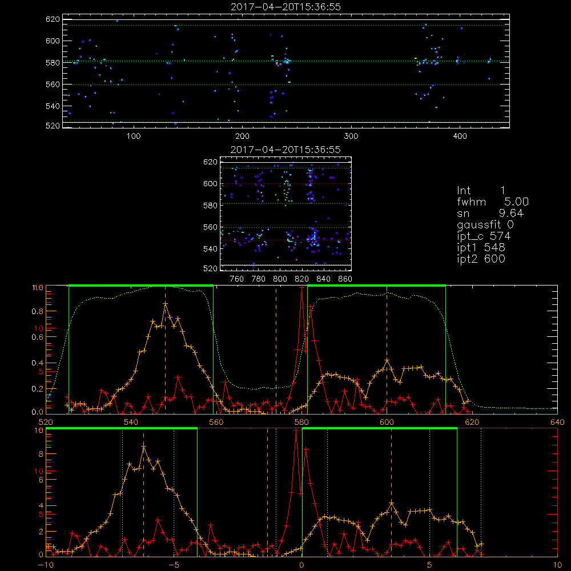Screen dimensions: 571x571
Task: Click orange dashed marker at 600 in profile plot
Action: pos(387,349)
